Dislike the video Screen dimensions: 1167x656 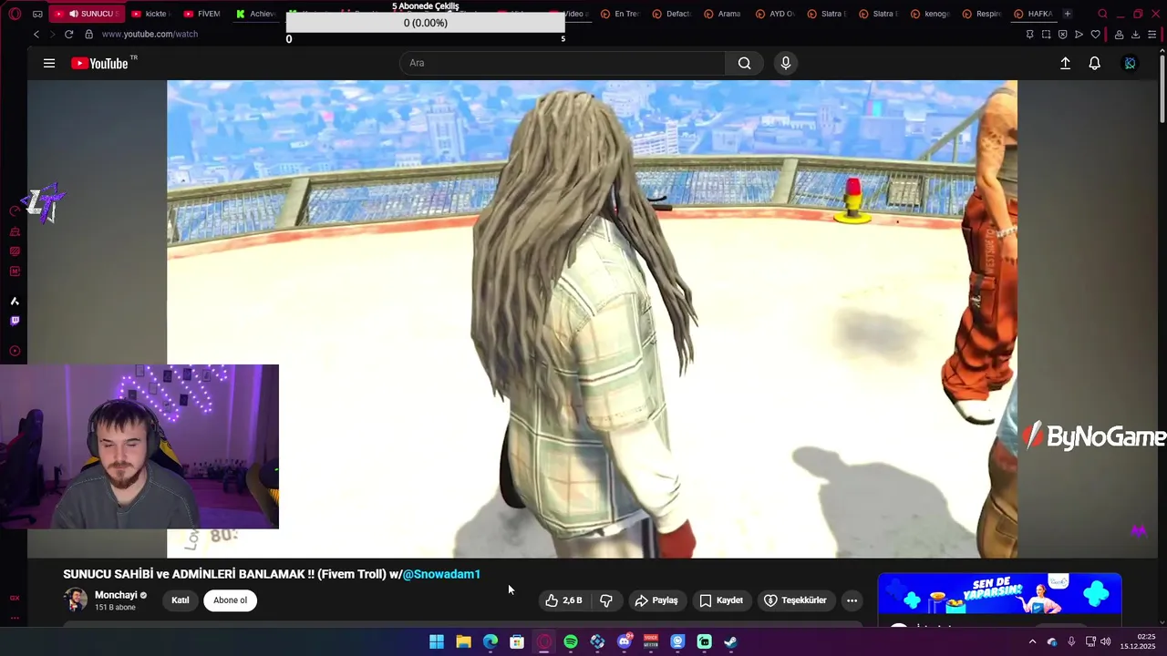point(606,600)
